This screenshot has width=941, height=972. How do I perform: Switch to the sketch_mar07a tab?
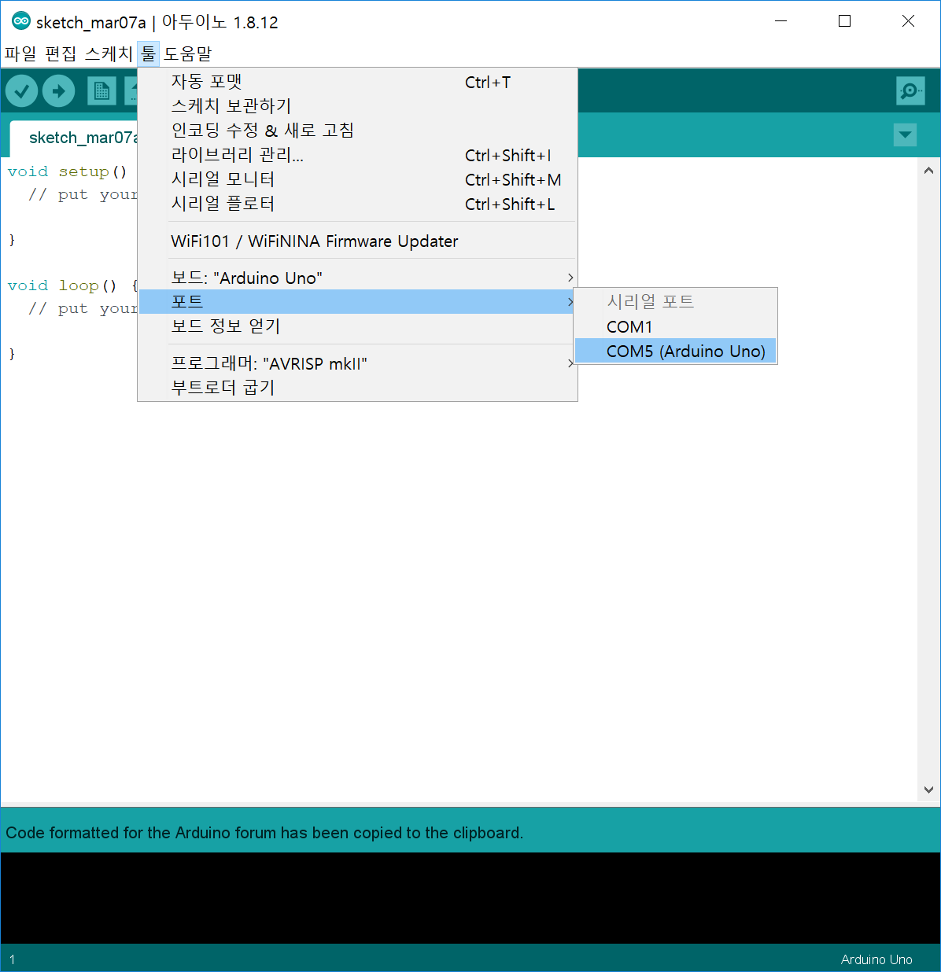(x=75, y=138)
